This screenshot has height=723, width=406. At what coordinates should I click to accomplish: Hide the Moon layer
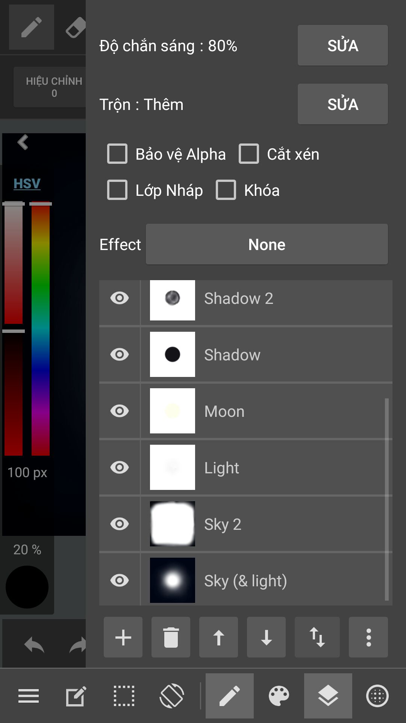click(120, 411)
